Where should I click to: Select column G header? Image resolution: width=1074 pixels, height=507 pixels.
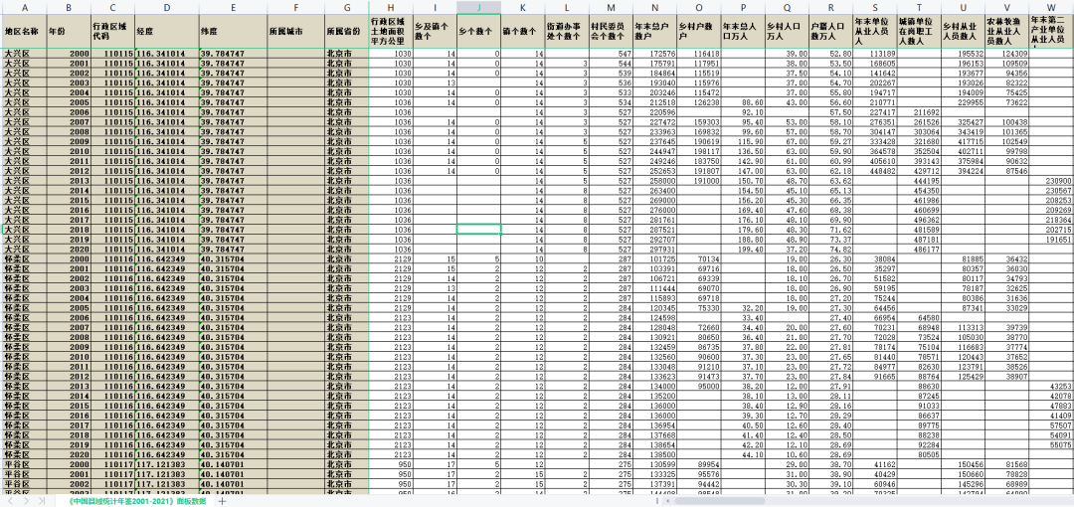tap(347, 7)
